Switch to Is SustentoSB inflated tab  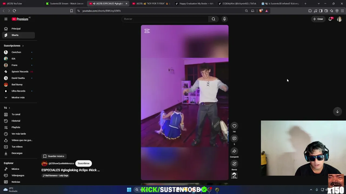(280, 4)
